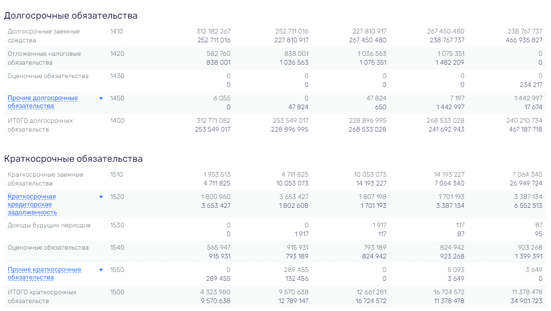Click the ИТОГО долгосрочных обязательств row label
The width and height of the screenshot is (551, 311).
pyautogui.click(x=40, y=125)
